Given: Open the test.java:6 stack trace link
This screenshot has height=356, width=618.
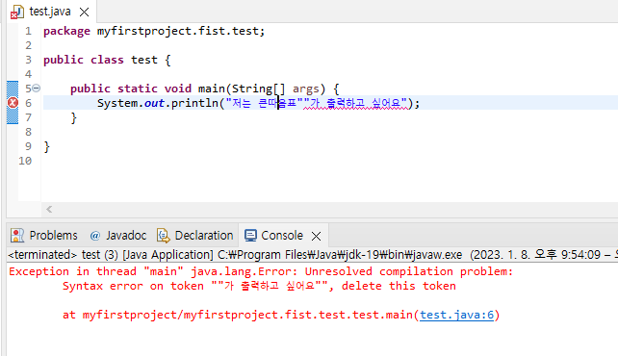Looking at the screenshot, I should 456,315.
